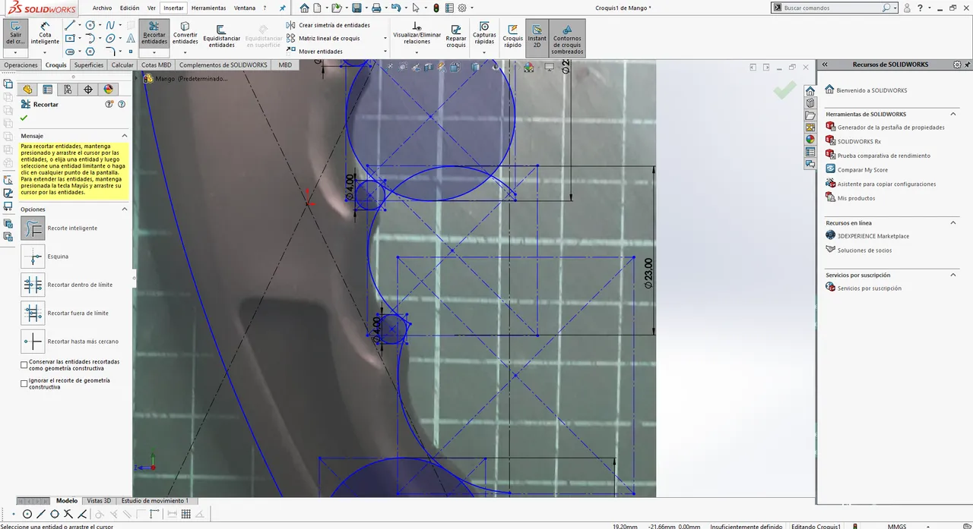Viewport: 973px width, 529px height.
Task: Click Mover entidades tool
Action: [x=315, y=52]
